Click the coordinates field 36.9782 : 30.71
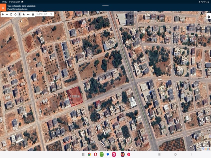This screenshot has width=211, height=158. 42,14
